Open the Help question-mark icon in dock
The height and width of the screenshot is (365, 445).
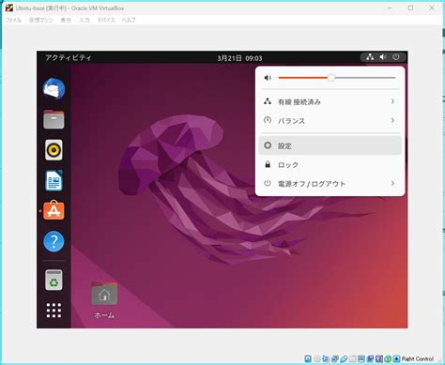pos(54,241)
